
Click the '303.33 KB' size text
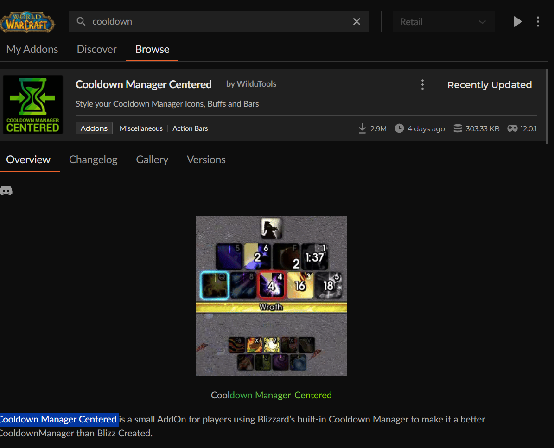(x=482, y=128)
